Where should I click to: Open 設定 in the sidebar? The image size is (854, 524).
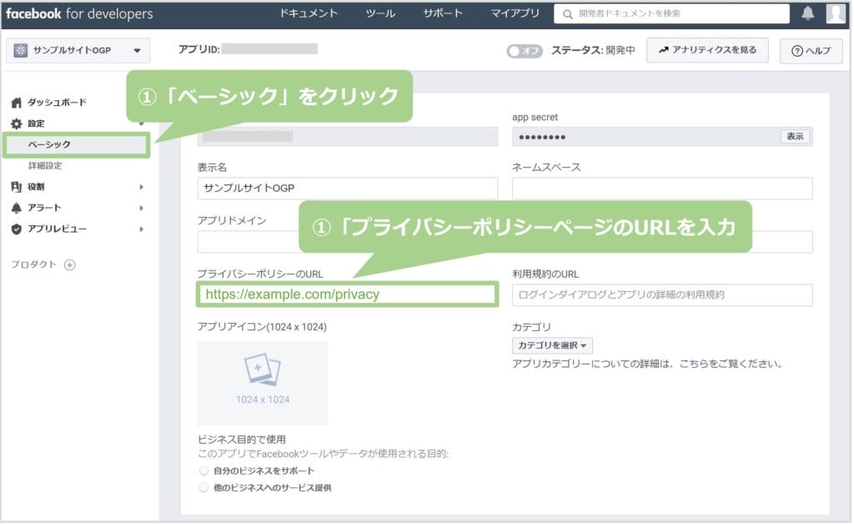[x=37, y=123]
